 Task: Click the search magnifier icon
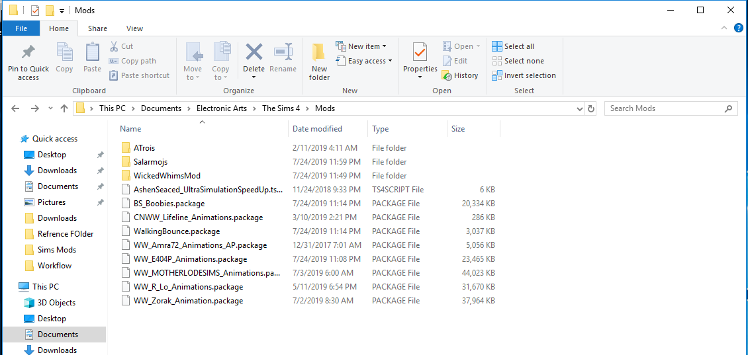point(728,108)
